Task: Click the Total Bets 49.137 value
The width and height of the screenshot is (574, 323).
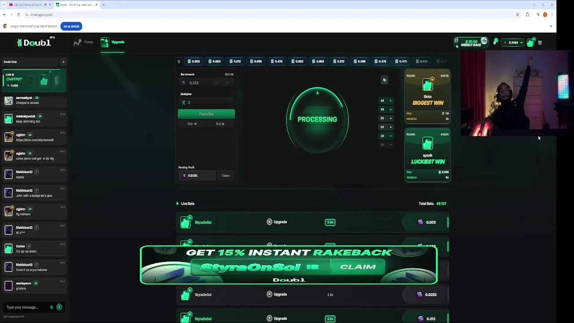Action: [441, 204]
